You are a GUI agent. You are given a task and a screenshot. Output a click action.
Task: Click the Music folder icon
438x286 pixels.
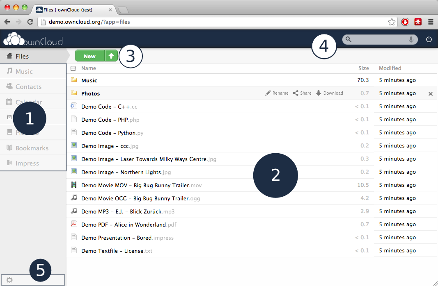tap(74, 80)
